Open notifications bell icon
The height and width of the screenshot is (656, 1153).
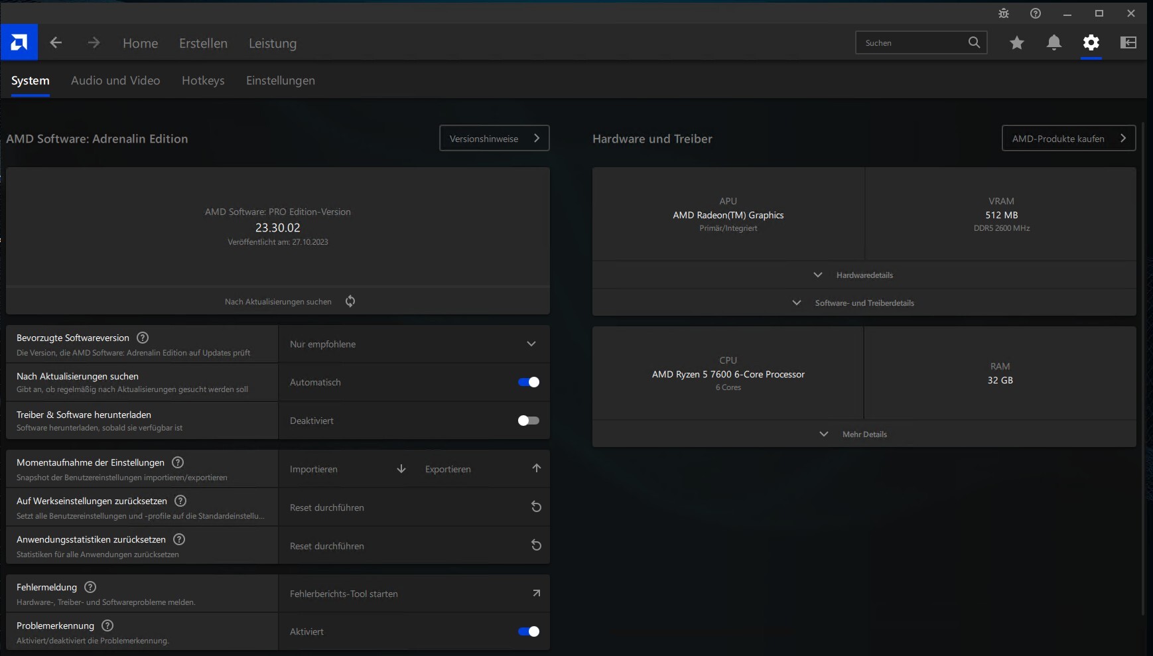(1053, 42)
